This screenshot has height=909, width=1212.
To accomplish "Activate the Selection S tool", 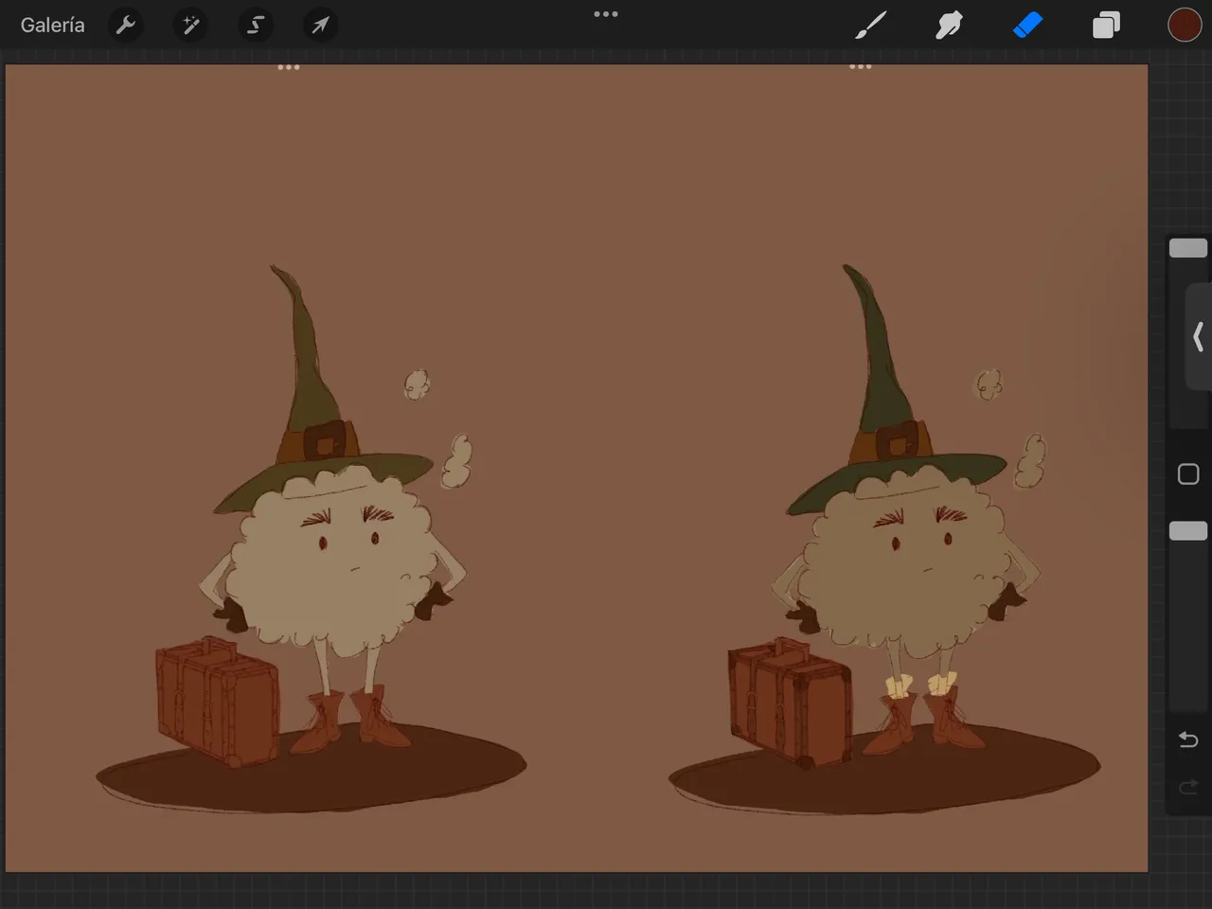I will tap(256, 26).
